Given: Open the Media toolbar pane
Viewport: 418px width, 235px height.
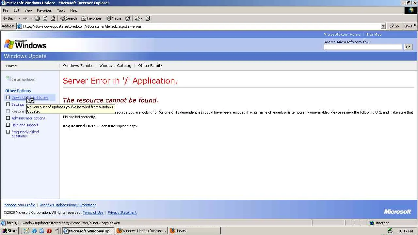Looking at the screenshot, I should 114,18.
